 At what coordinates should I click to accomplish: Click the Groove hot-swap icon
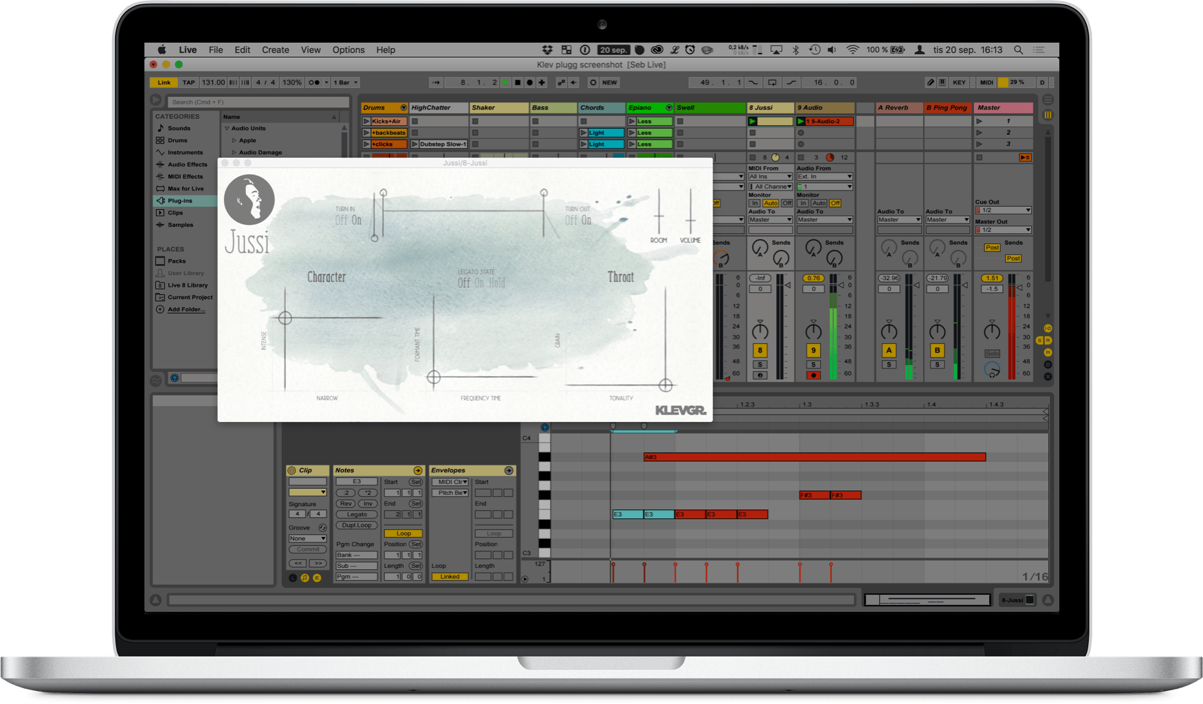(322, 528)
